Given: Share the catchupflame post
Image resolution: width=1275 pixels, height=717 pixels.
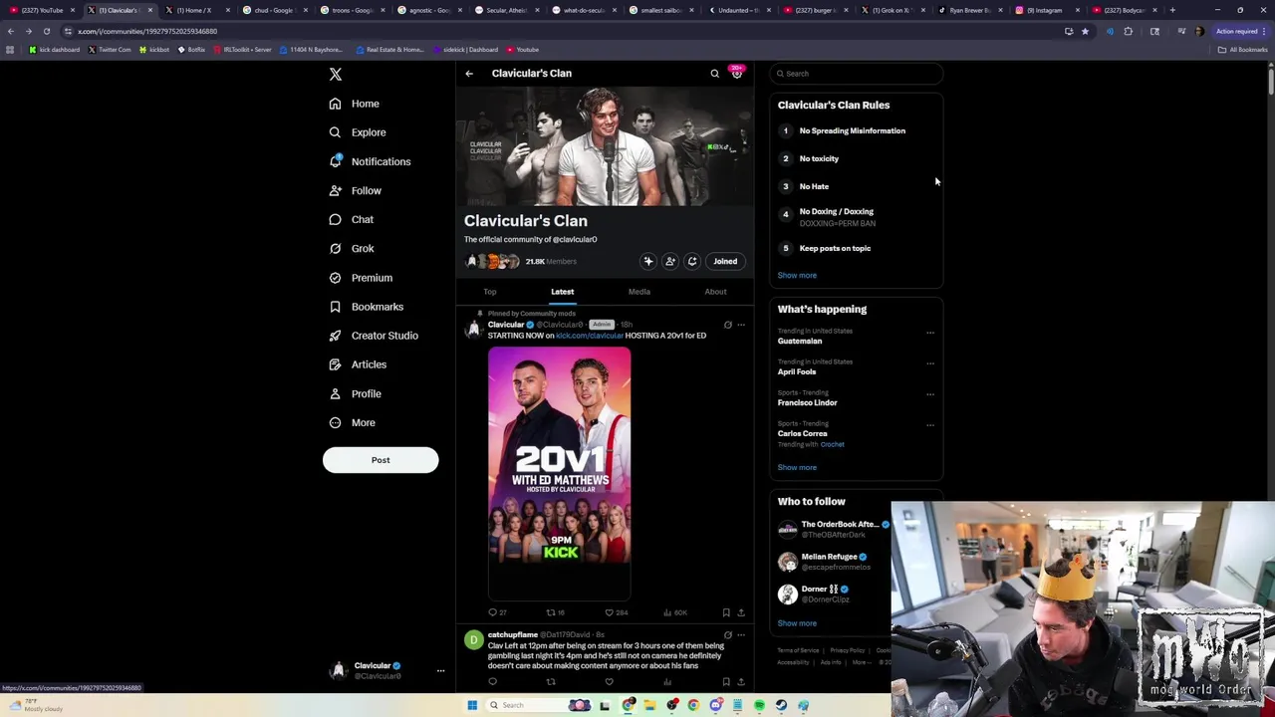Looking at the screenshot, I should point(741,682).
